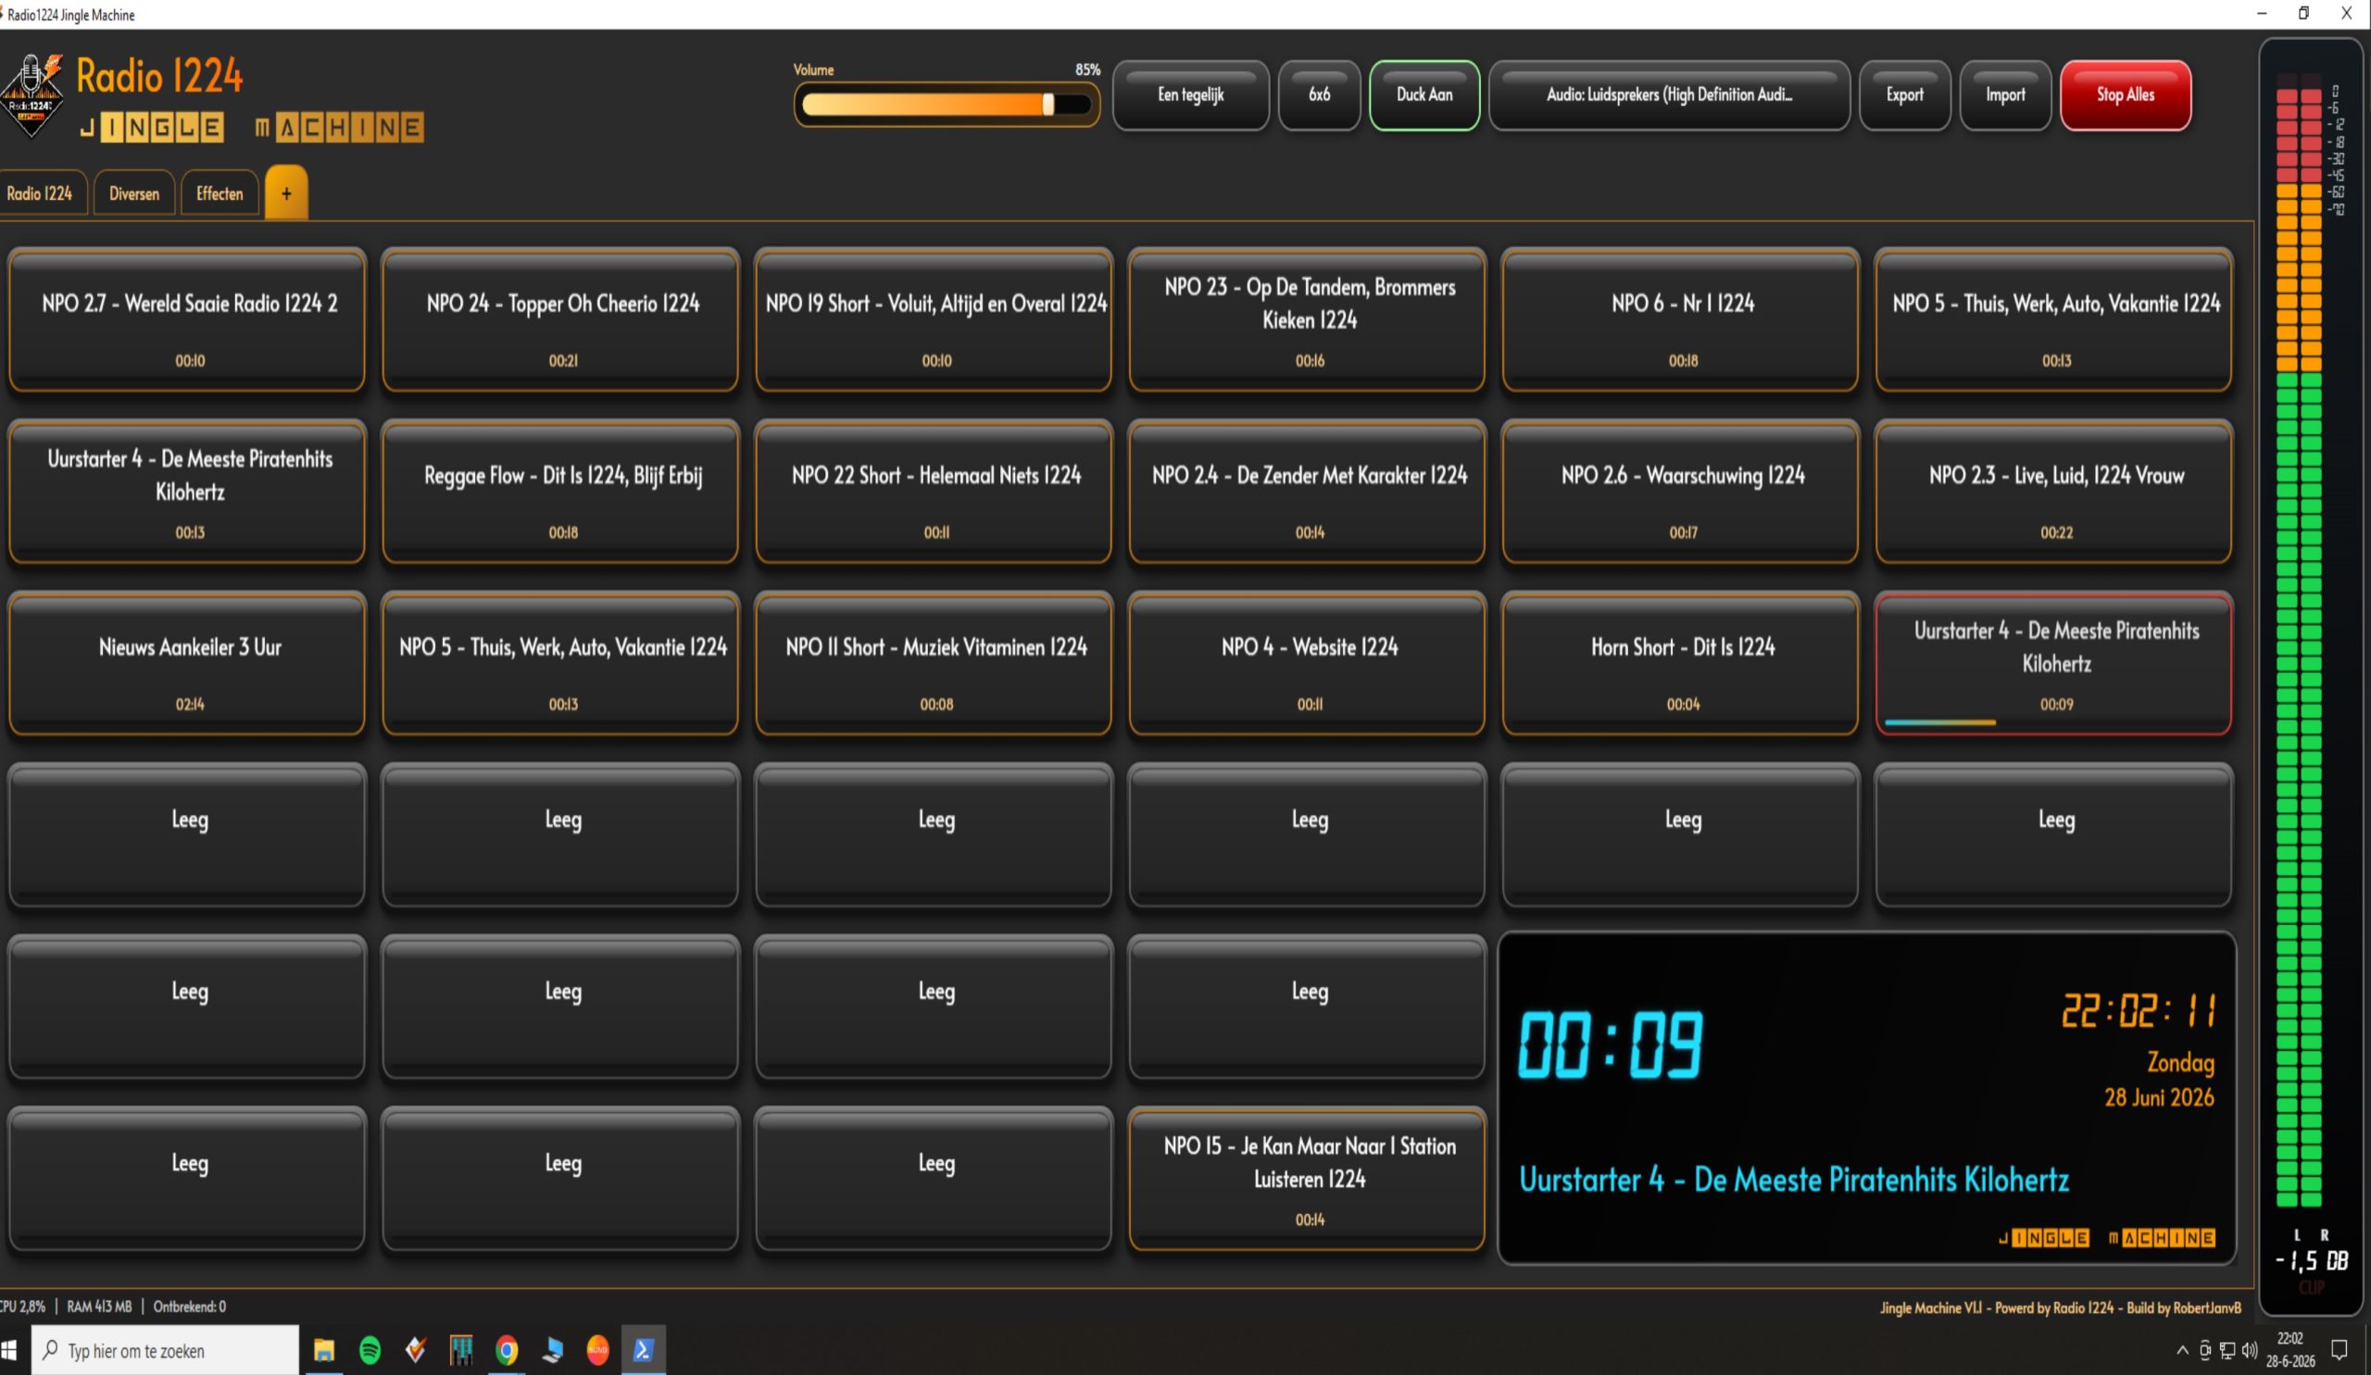Play NPO 19 Short - Voluit, Altijd en Overal
Image resolution: width=2371 pixels, height=1375 pixels.
coord(935,319)
